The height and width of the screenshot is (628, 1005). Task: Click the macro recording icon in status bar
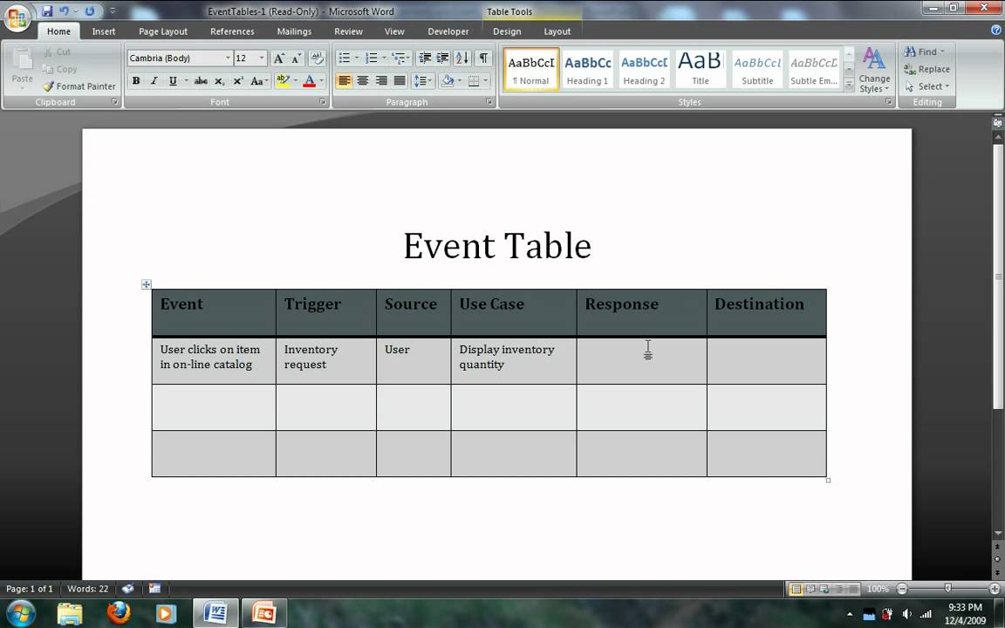tap(154, 588)
